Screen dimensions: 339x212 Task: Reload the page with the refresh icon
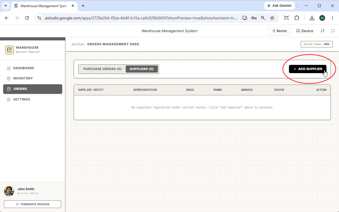[x=27, y=18]
